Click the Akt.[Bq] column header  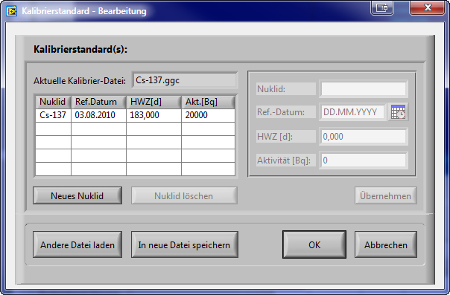(x=209, y=102)
